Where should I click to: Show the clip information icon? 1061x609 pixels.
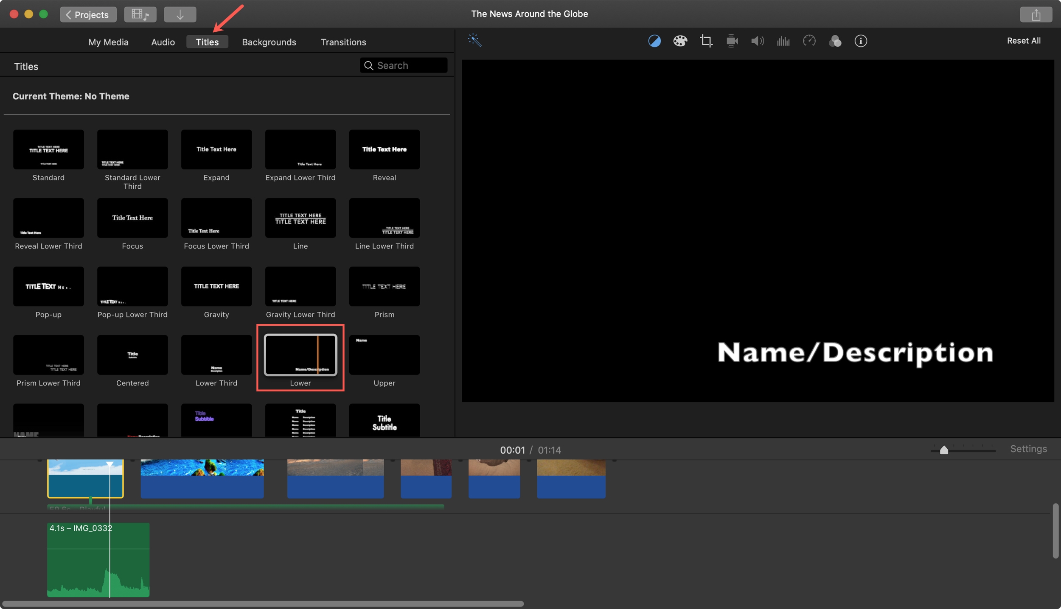[860, 41]
